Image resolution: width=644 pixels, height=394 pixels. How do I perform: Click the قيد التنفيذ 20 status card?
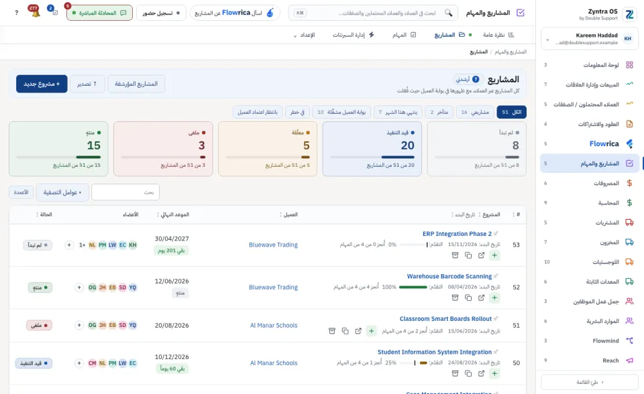click(x=372, y=149)
